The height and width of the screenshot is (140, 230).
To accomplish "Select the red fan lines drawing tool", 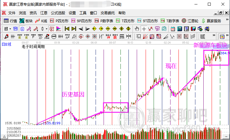I will [145, 36].
